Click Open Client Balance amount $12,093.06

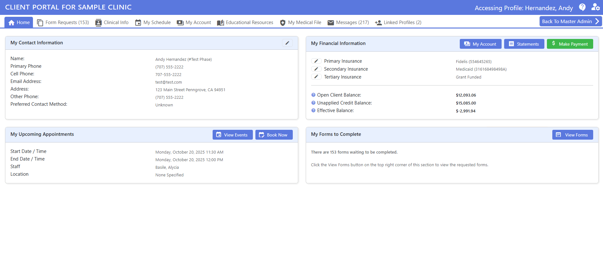466,95
